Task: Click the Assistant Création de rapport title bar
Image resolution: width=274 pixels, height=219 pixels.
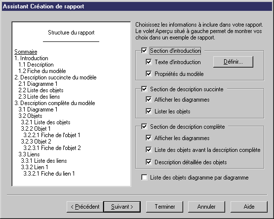Action: [x=137, y=6]
